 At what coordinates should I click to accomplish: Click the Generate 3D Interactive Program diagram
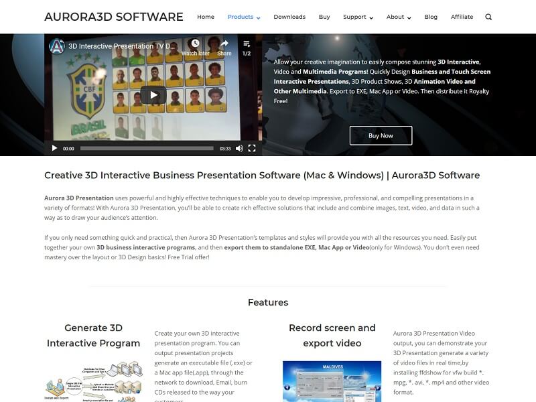click(x=93, y=381)
